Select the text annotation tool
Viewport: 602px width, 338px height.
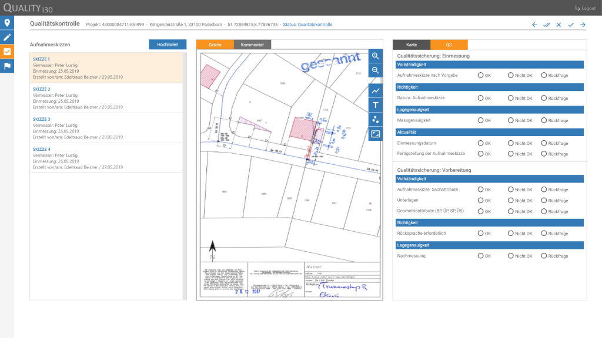coord(375,105)
